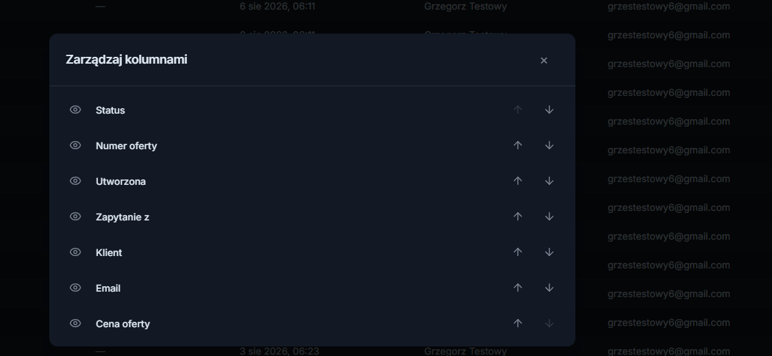The image size is (772, 356).
Task: Move Numer oferty column down
Action: tap(549, 145)
